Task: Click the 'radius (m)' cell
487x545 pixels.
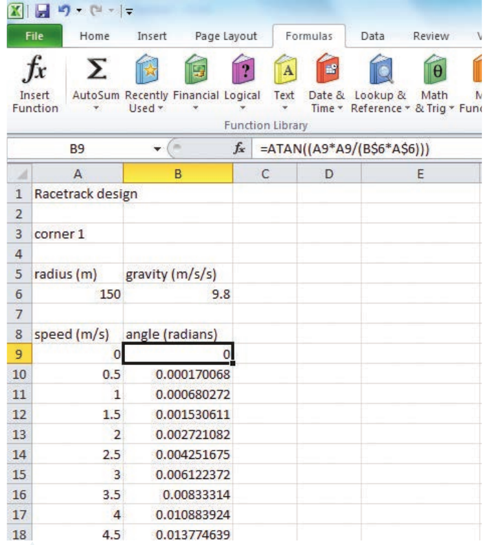Action: pos(78,274)
